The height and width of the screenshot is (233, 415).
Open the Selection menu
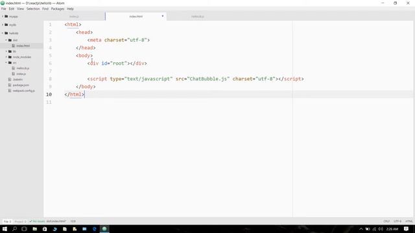[33, 8]
